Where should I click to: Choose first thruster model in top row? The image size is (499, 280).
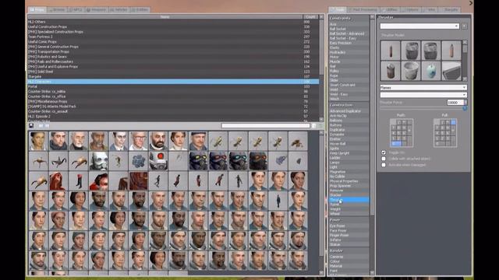point(391,50)
